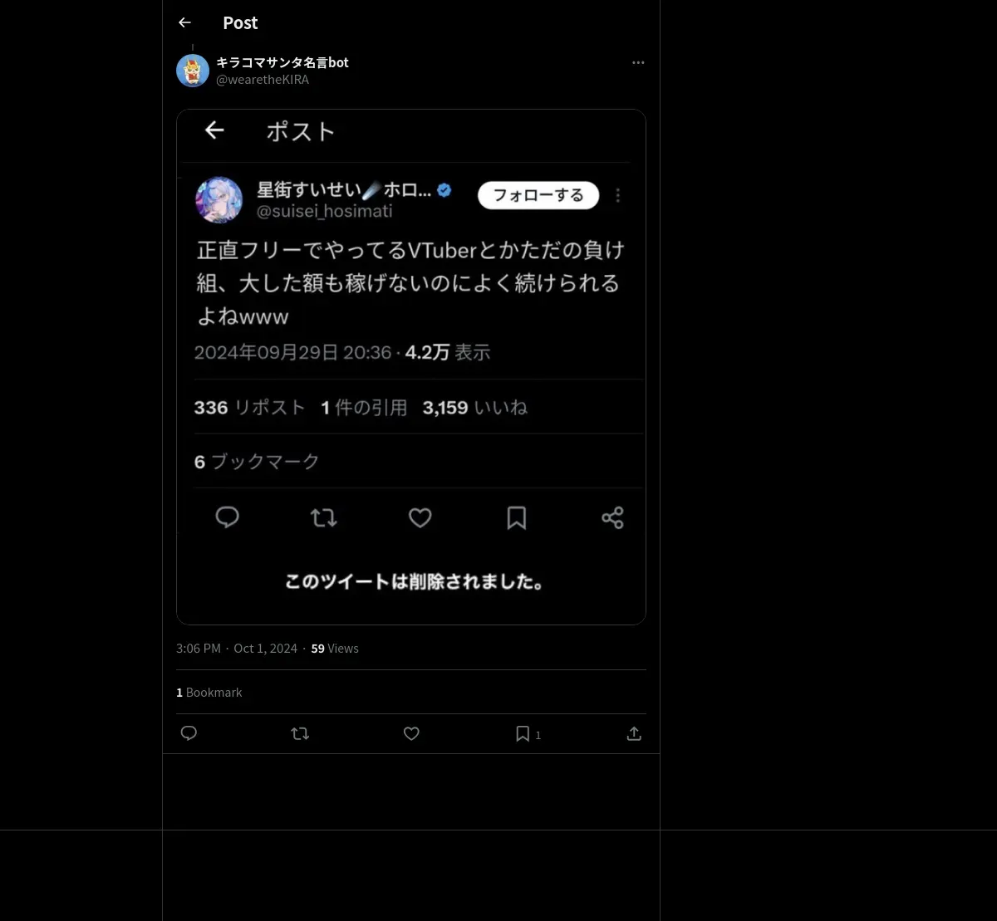997x921 pixels.
Task: Click the share icon inside the screenshot
Action: click(x=612, y=518)
